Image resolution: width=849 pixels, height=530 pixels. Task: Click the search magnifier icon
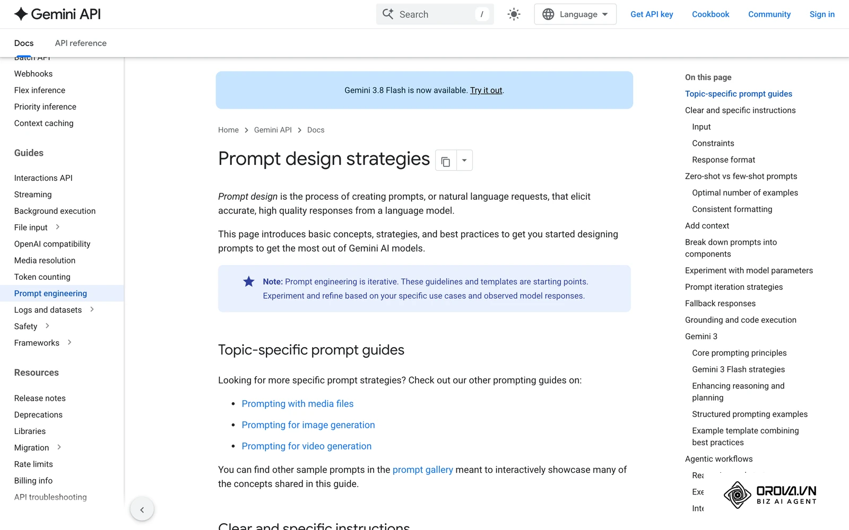click(x=388, y=14)
